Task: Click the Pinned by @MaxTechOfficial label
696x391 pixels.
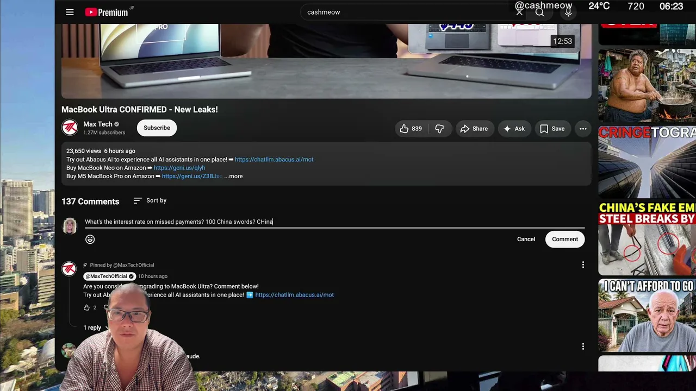Action: (122, 265)
